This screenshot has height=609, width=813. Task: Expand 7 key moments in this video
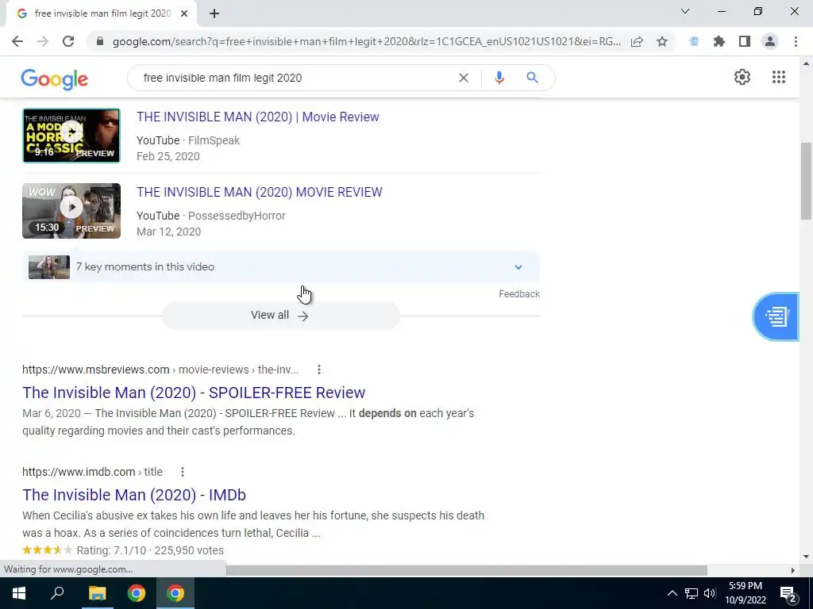(x=280, y=267)
